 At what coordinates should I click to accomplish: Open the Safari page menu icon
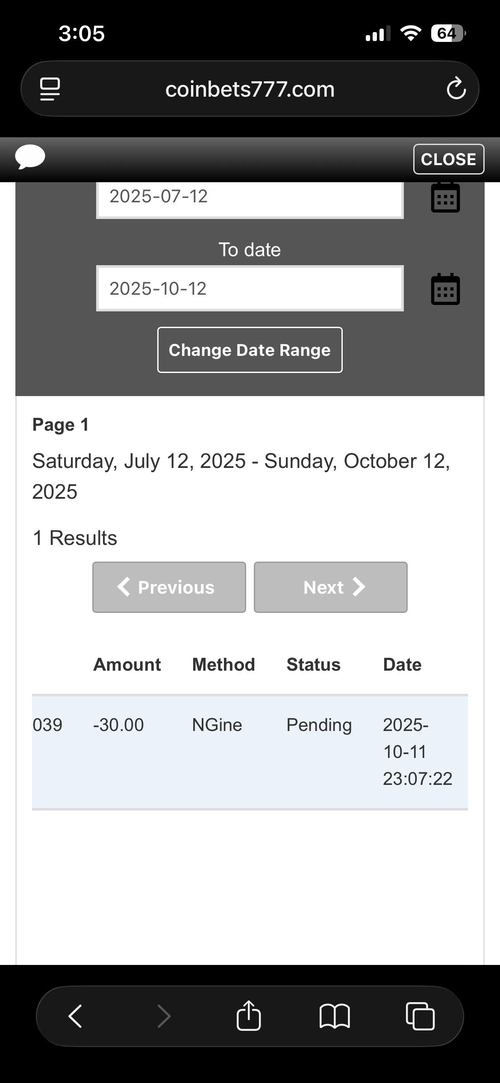50,89
